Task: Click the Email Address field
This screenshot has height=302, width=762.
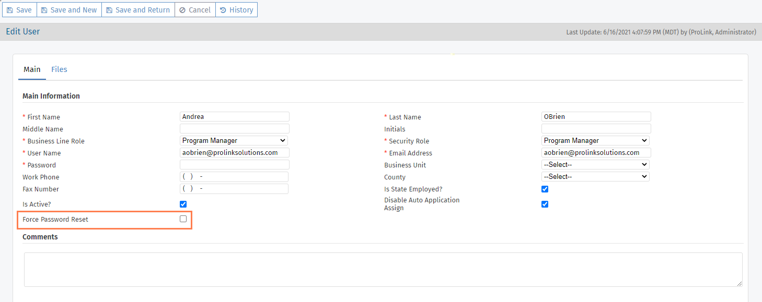Action: point(596,153)
